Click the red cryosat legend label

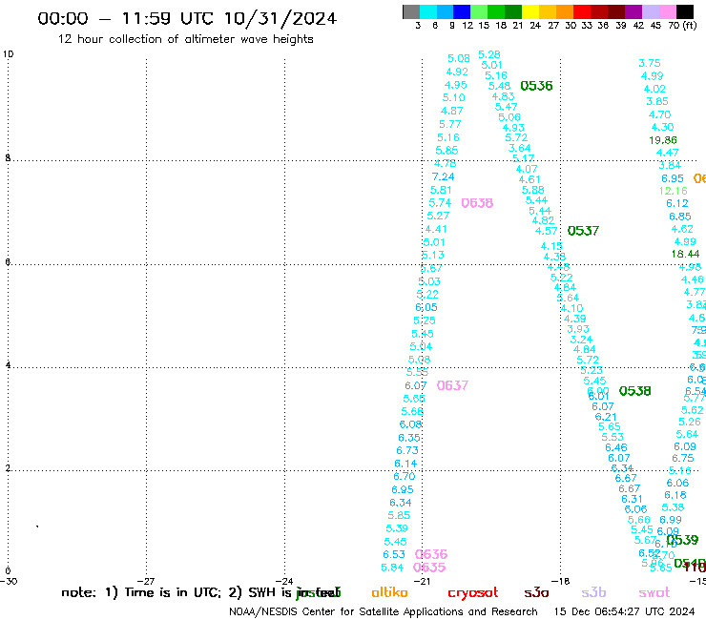(473, 593)
